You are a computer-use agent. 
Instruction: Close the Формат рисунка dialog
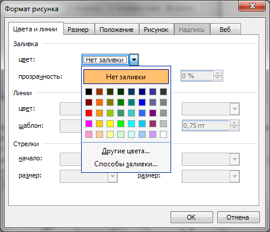(252, 6)
